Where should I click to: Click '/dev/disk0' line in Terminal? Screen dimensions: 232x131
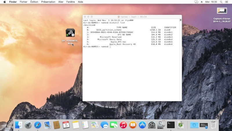(89, 25)
